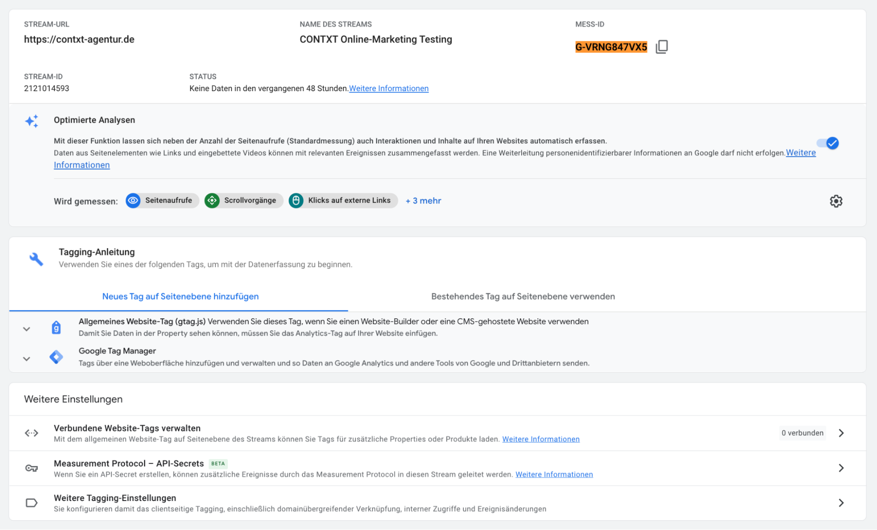Screen dimensions: 877x530
Task: Expand the Allgemeines Website-Tag (gtag.js) section
Action: (x=26, y=329)
